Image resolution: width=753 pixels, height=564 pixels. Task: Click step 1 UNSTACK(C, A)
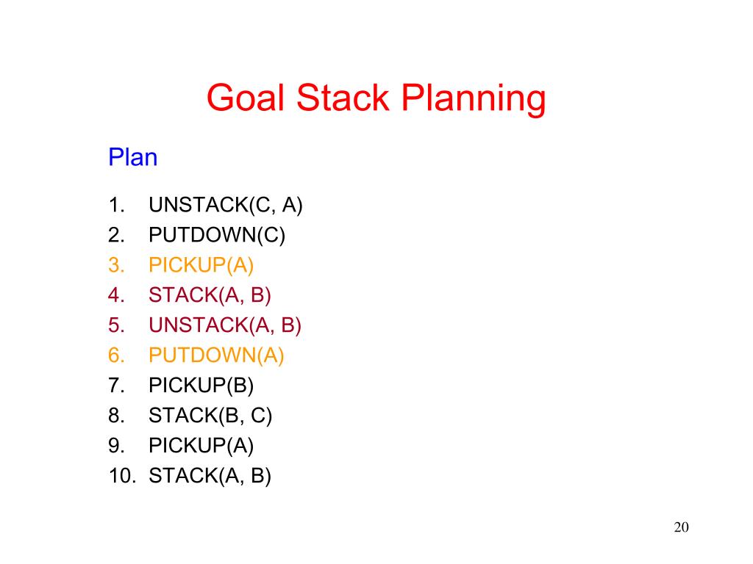pos(226,206)
